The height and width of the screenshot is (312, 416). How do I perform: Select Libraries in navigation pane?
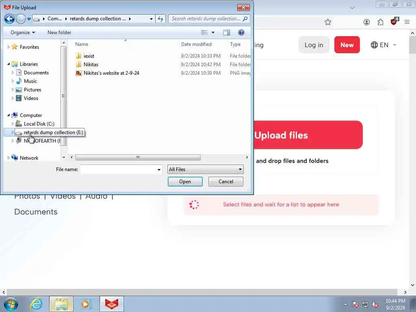pos(29,64)
